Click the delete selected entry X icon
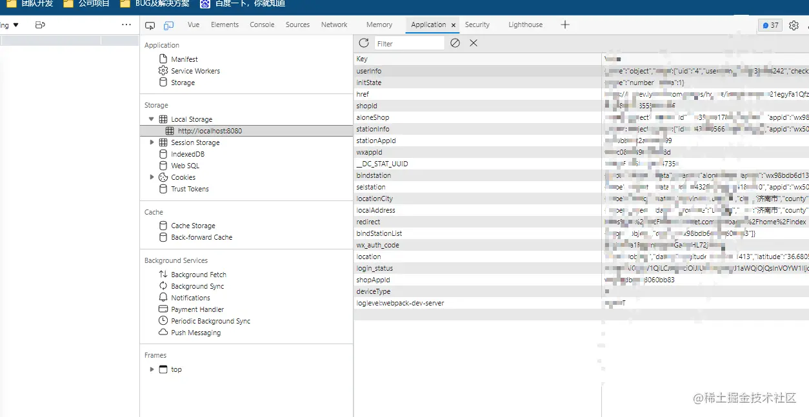Image resolution: width=809 pixels, height=417 pixels. [x=474, y=43]
